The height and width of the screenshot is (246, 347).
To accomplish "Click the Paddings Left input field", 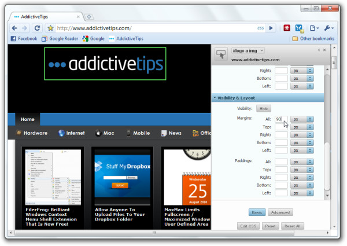I will pos(281,193).
